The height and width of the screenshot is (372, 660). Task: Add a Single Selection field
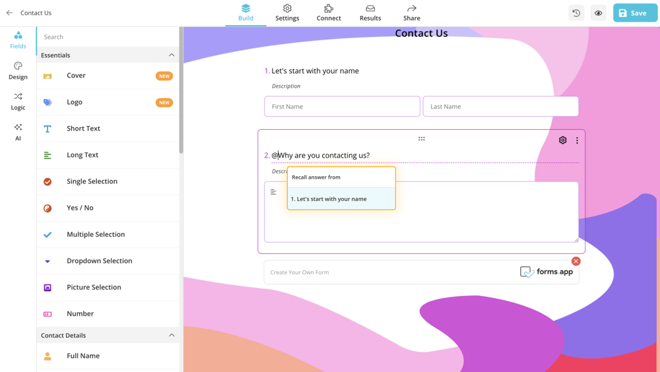coord(92,181)
